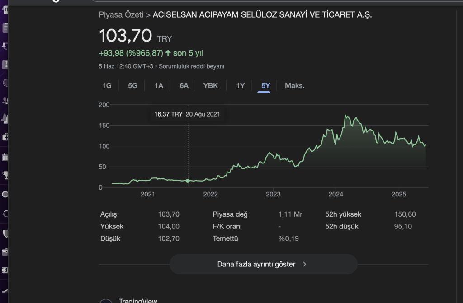Open the people group icon in sidebar
Image resolution: width=463 pixels, height=303 pixels.
point(5,100)
